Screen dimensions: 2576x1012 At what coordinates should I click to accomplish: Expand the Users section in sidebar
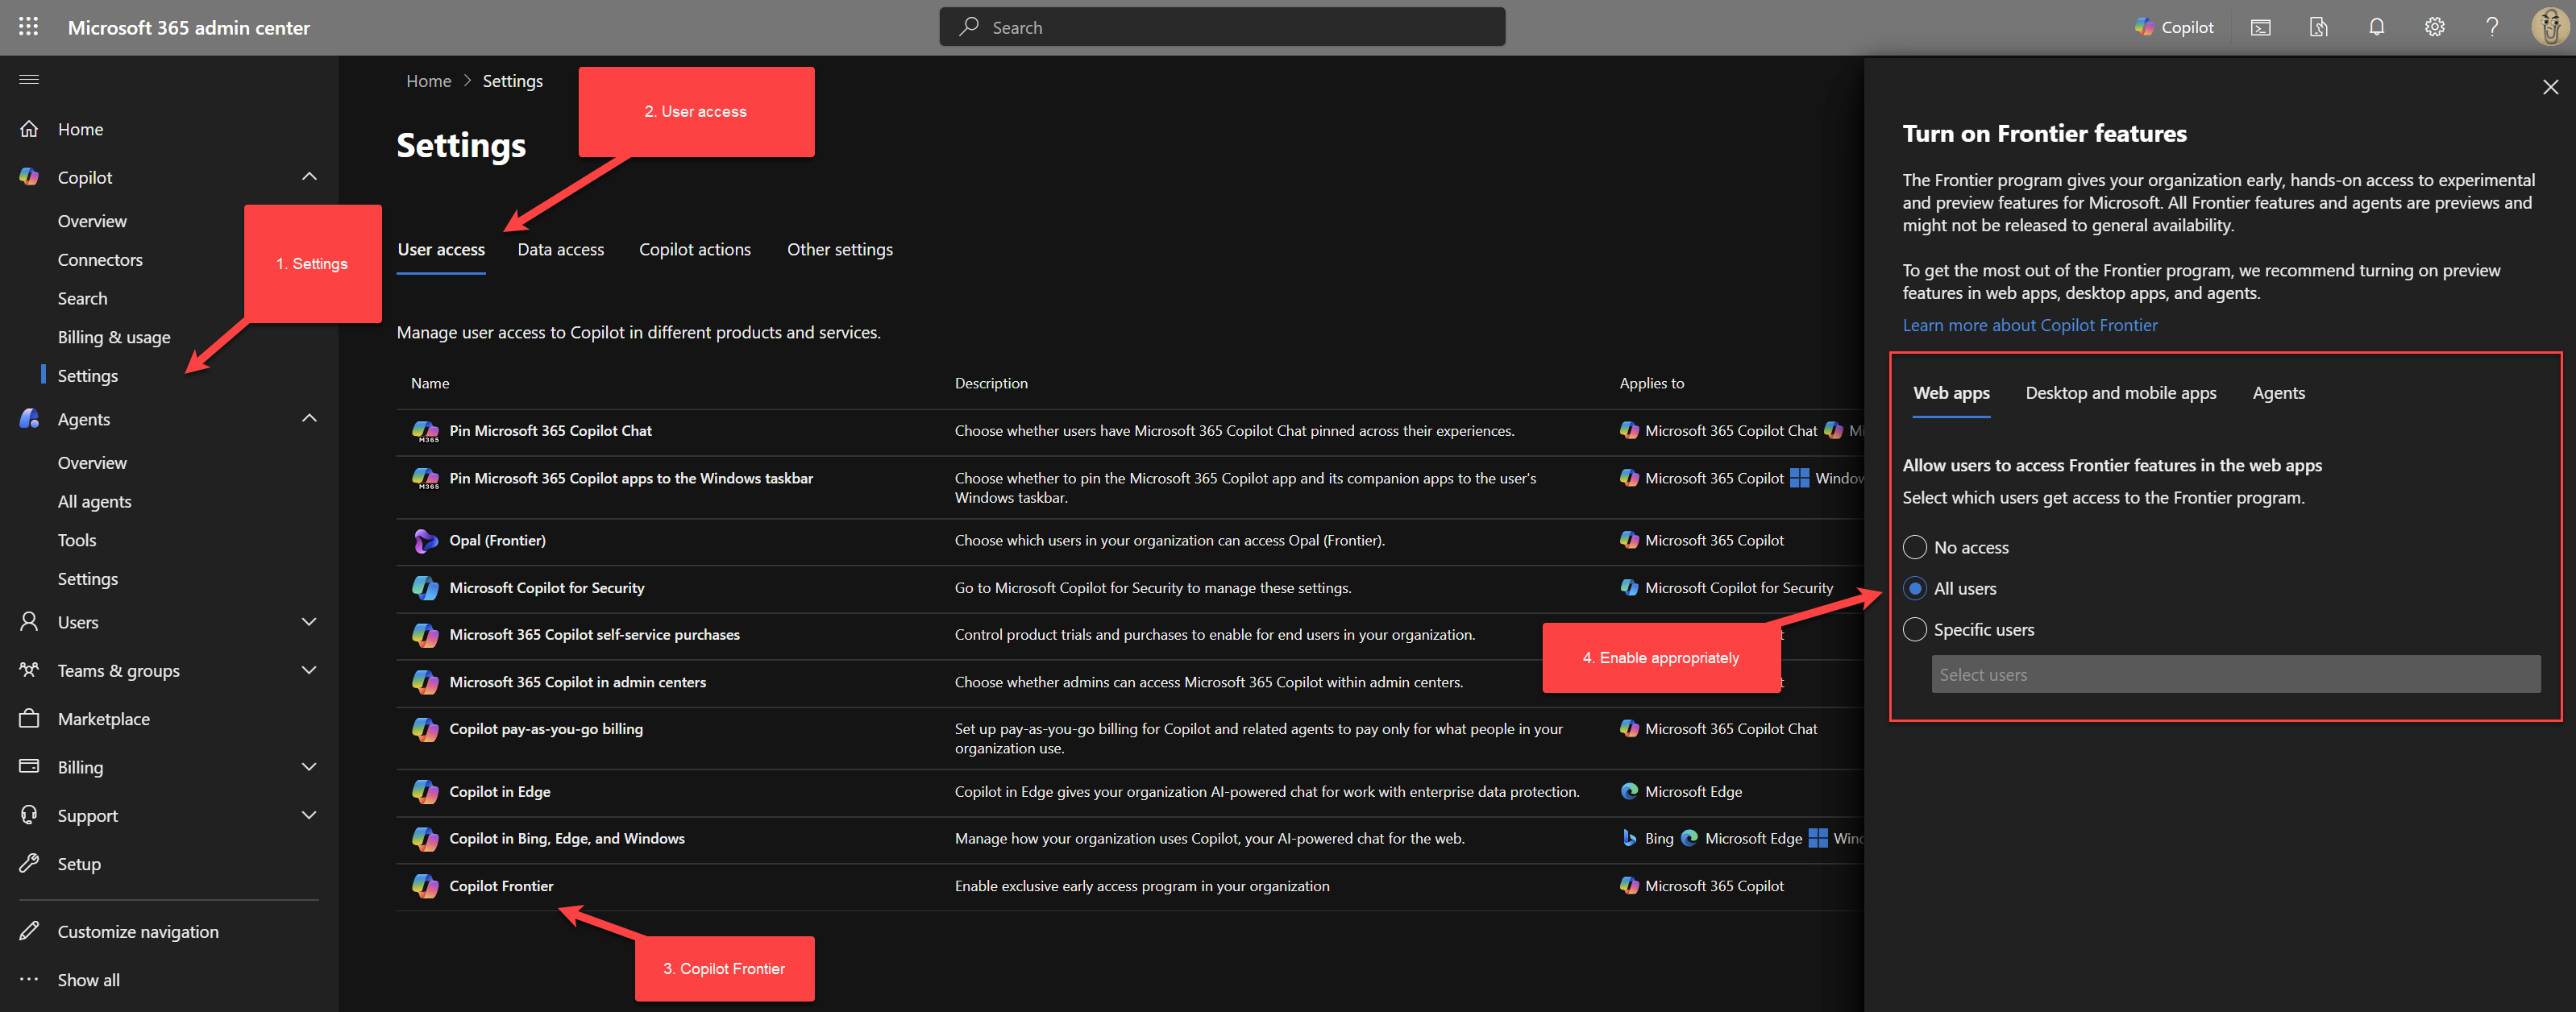(309, 621)
